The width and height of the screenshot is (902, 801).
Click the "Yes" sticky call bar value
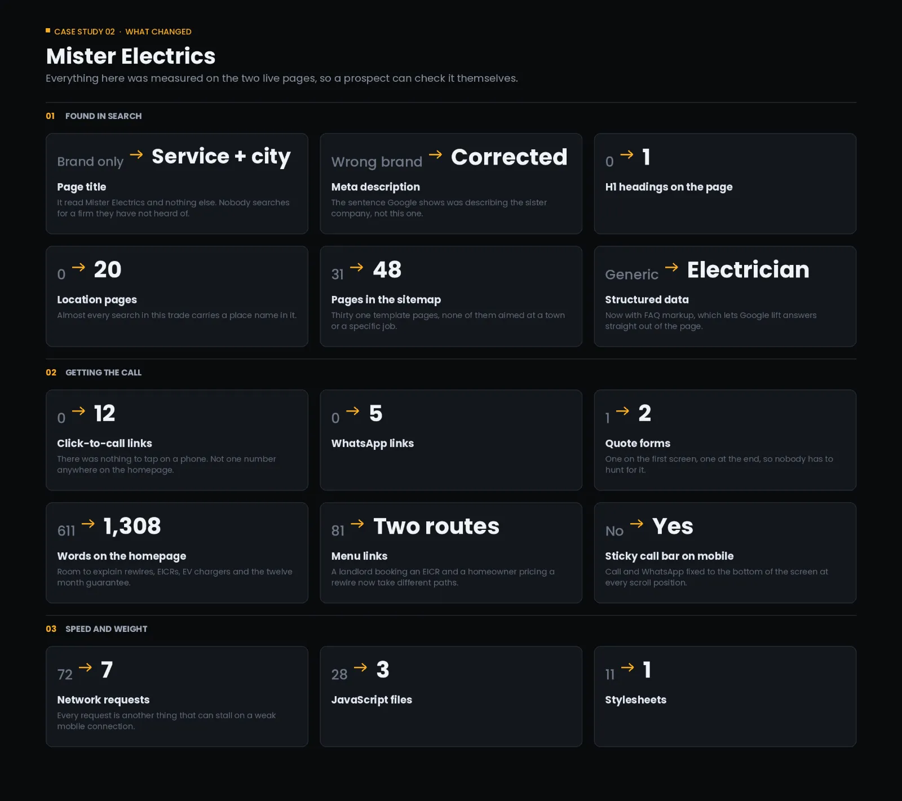click(x=673, y=526)
